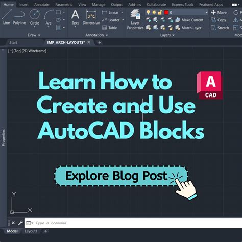The width and height of the screenshot is (242, 242).
Task: Toggle layer on/off lightbulb icon
Action: [149, 12]
